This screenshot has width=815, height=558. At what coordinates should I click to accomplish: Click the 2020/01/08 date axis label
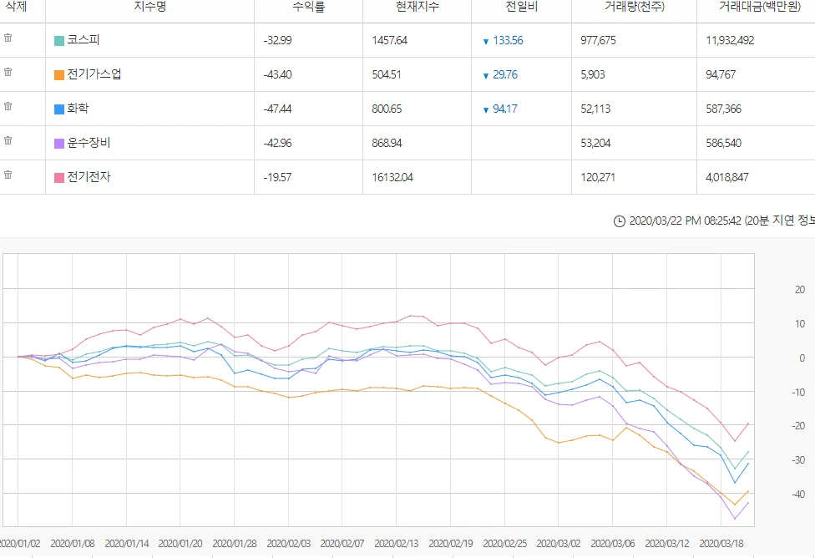(73, 544)
